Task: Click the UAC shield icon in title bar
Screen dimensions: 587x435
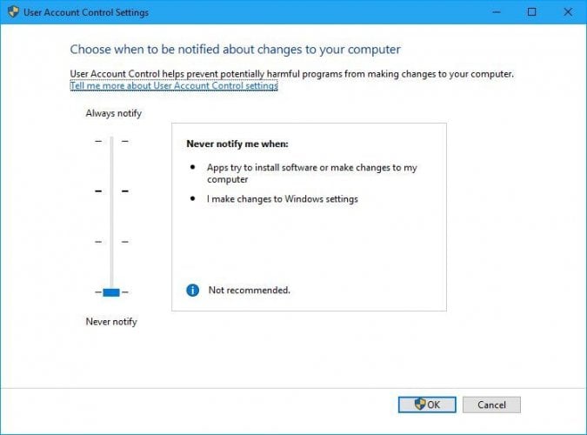Action: 13,12
